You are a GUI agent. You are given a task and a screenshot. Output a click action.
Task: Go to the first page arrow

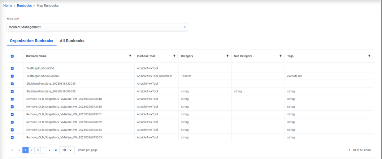click(x=13, y=150)
